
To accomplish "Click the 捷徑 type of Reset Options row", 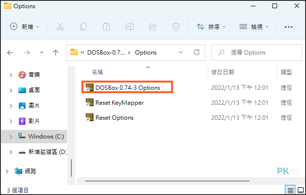I will [x=286, y=118].
